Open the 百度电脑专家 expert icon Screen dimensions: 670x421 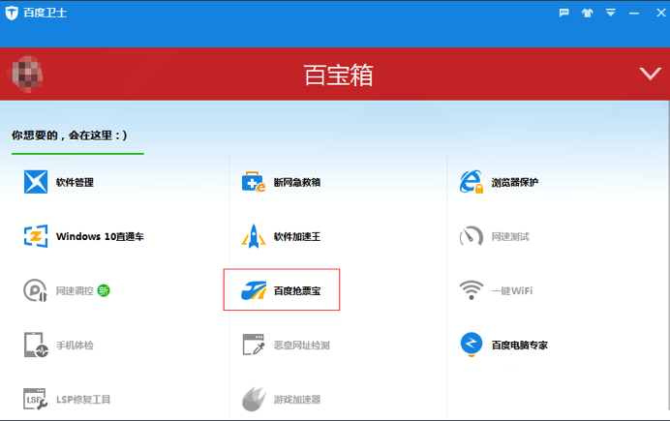(472, 345)
